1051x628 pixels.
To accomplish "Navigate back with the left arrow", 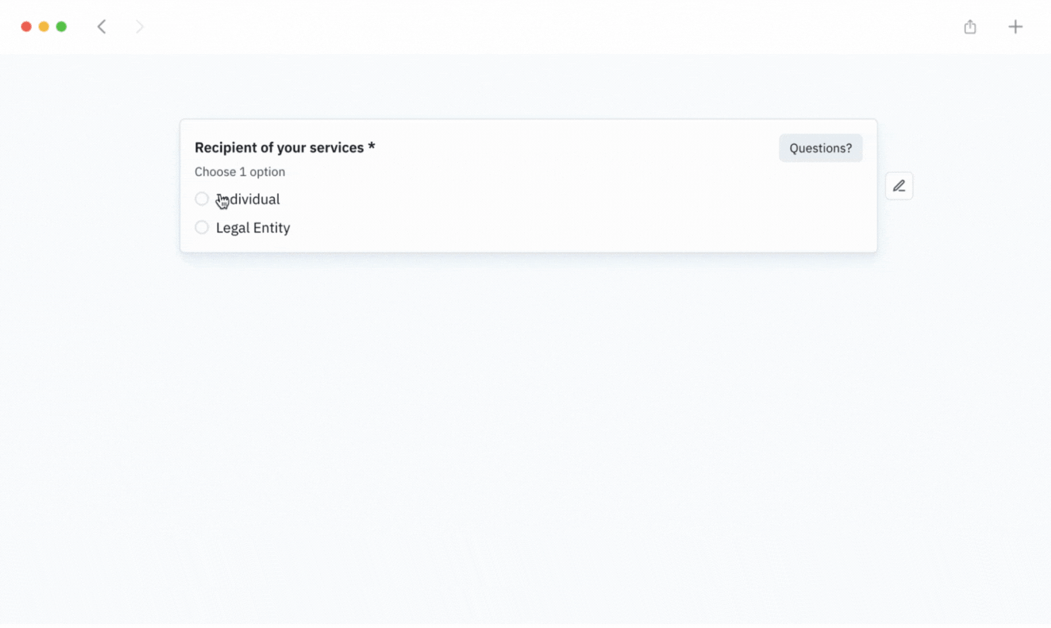I will [101, 26].
